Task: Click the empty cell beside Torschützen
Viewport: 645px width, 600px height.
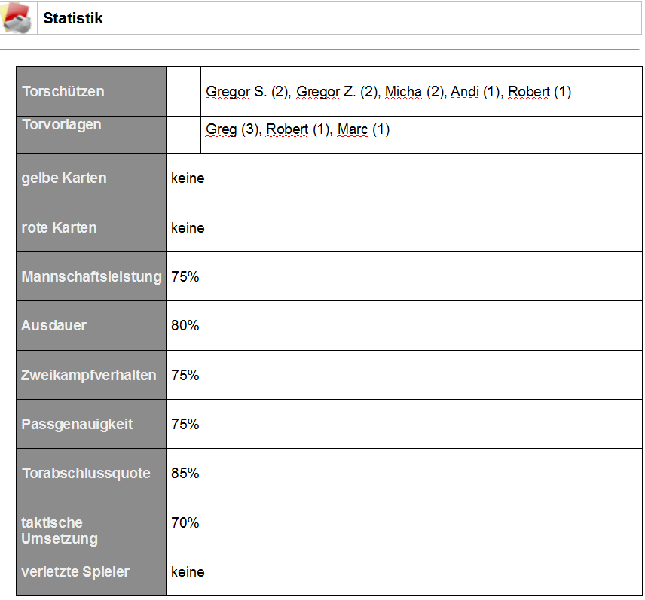Action: point(183,92)
